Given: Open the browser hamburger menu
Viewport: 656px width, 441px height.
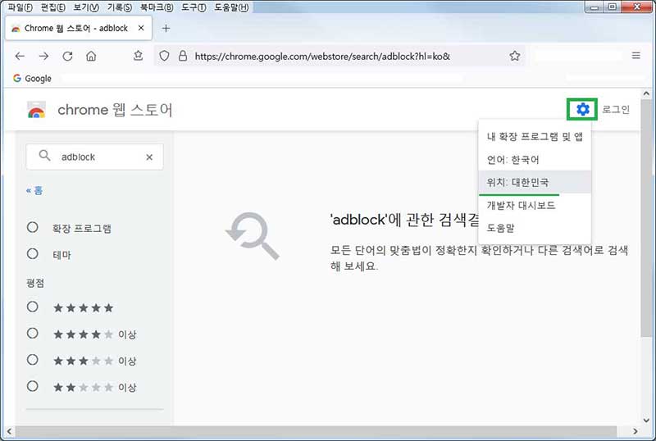Looking at the screenshot, I should pos(636,55).
